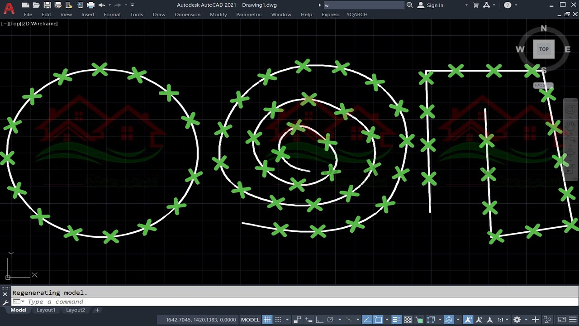Open the Modify menu
The width and height of the screenshot is (579, 326).
(x=218, y=14)
